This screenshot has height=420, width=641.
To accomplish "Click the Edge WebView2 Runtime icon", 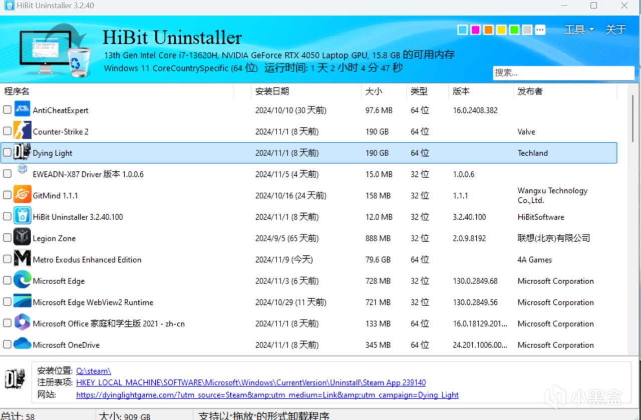I will (22, 301).
